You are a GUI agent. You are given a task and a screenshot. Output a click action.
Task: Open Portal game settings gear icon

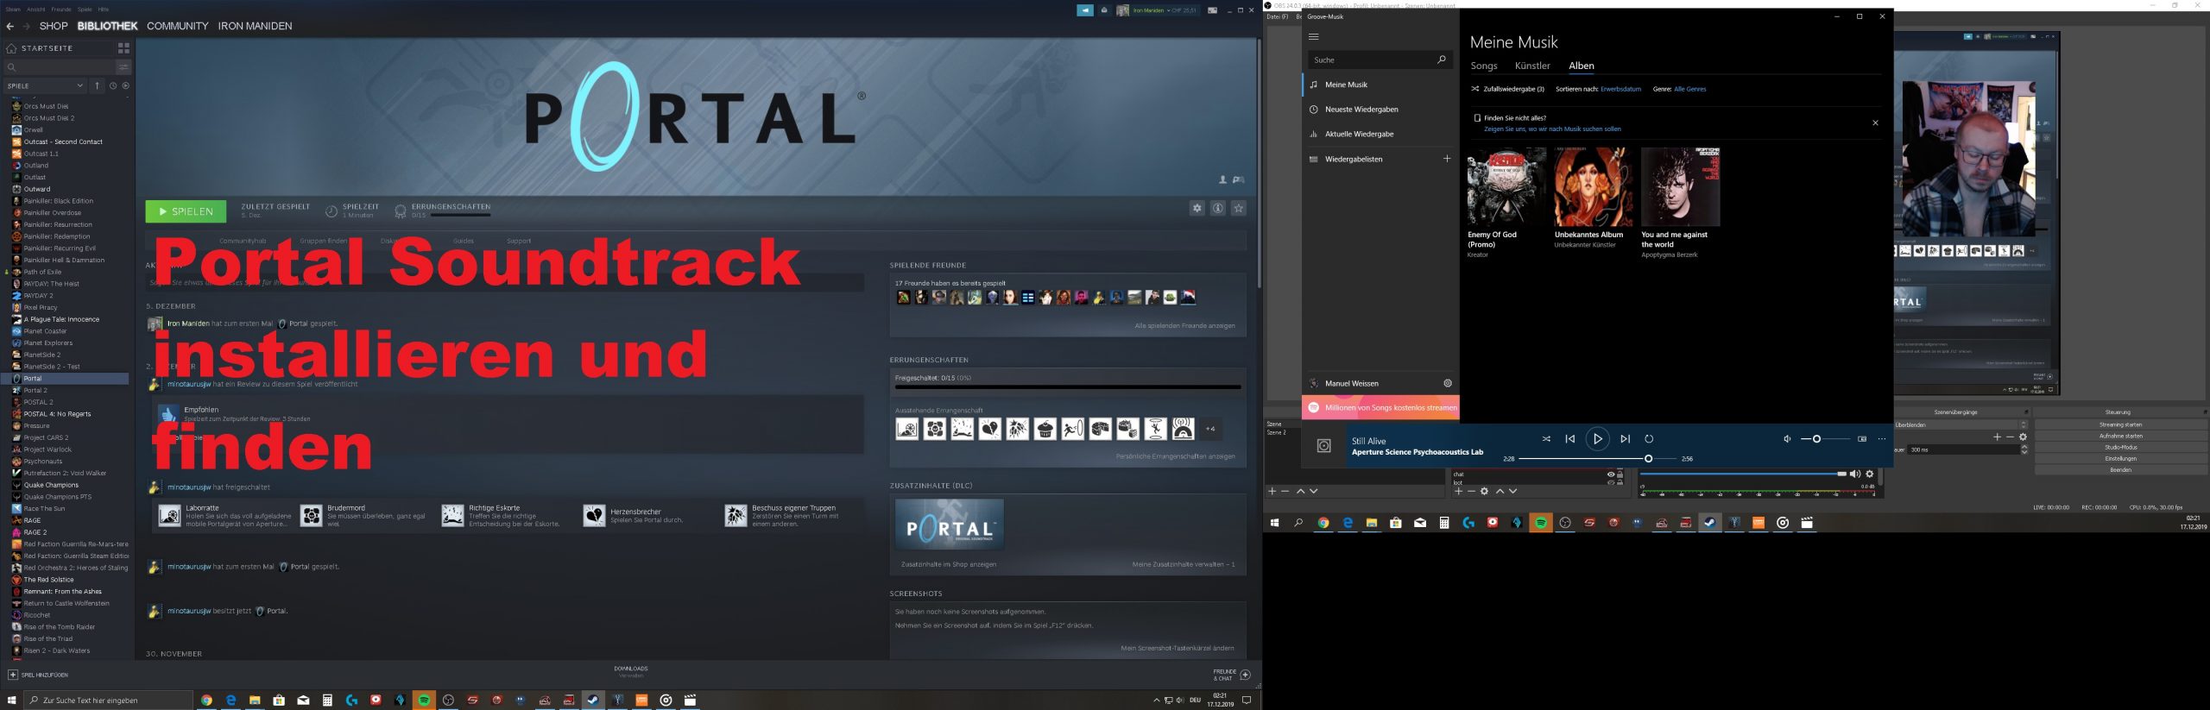pos(1197,208)
